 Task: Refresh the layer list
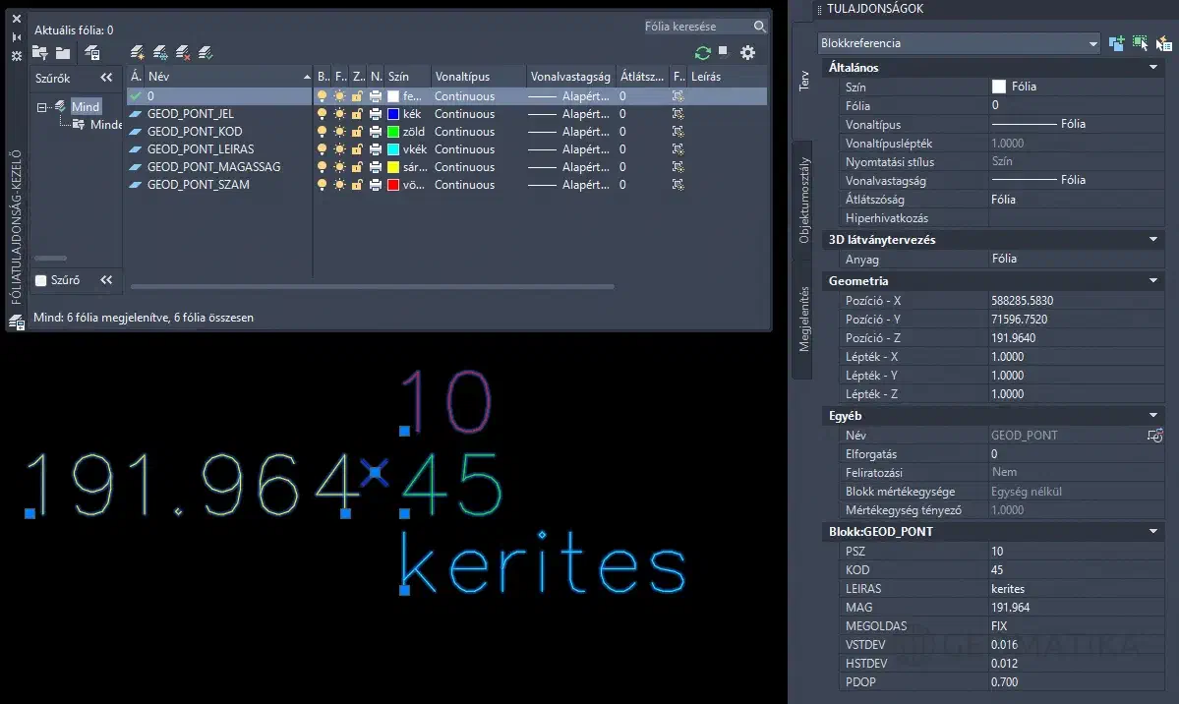(703, 53)
